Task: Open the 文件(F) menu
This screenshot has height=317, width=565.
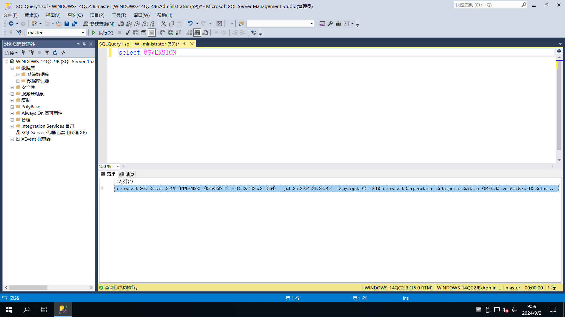Action: point(11,15)
